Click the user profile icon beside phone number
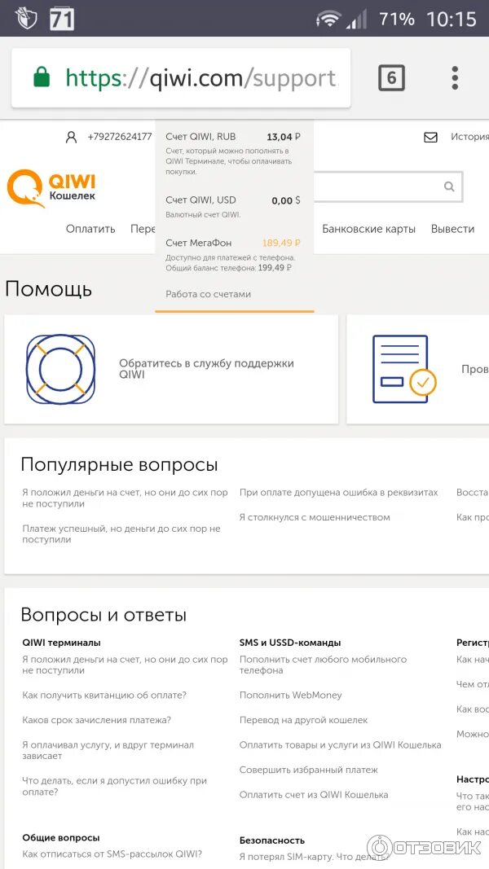489x869 pixels. [71, 137]
